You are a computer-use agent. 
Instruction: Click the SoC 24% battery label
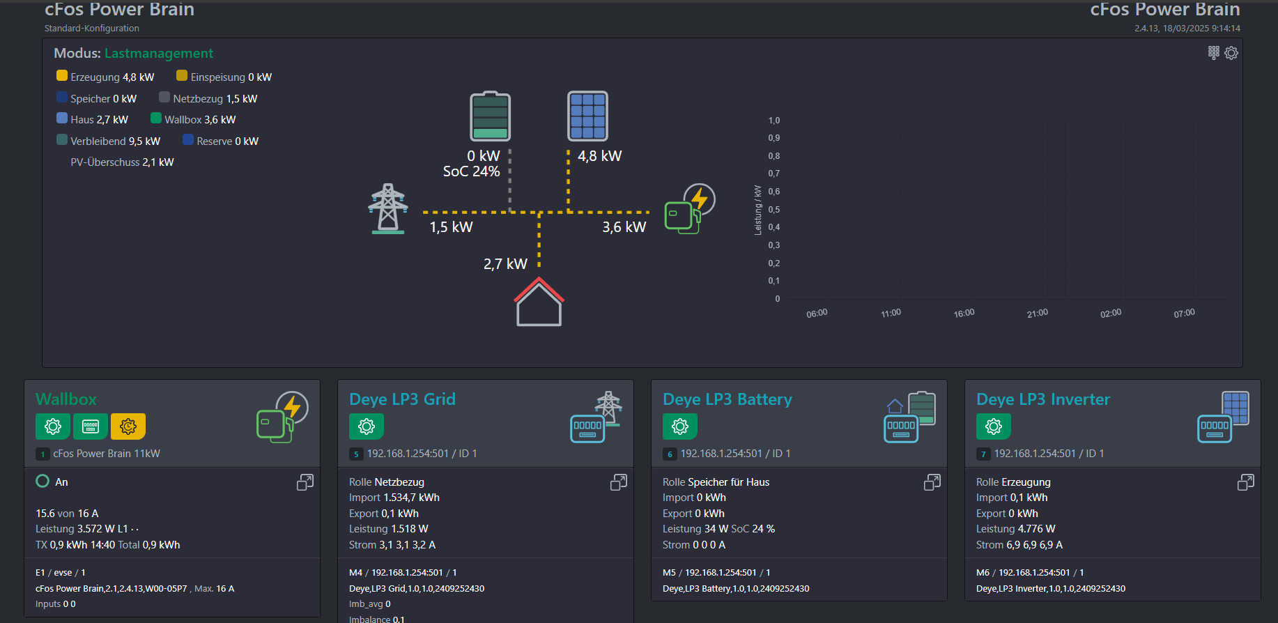(x=472, y=171)
